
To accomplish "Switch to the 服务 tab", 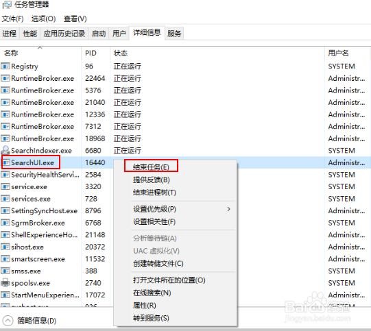I will pyautogui.click(x=174, y=34).
